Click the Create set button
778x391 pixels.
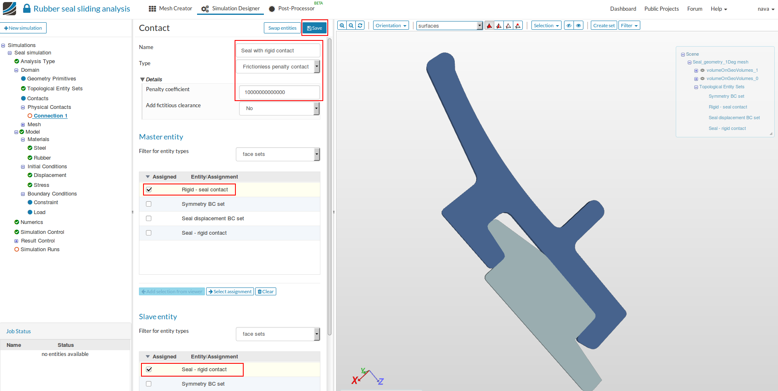click(x=604, y=26)
